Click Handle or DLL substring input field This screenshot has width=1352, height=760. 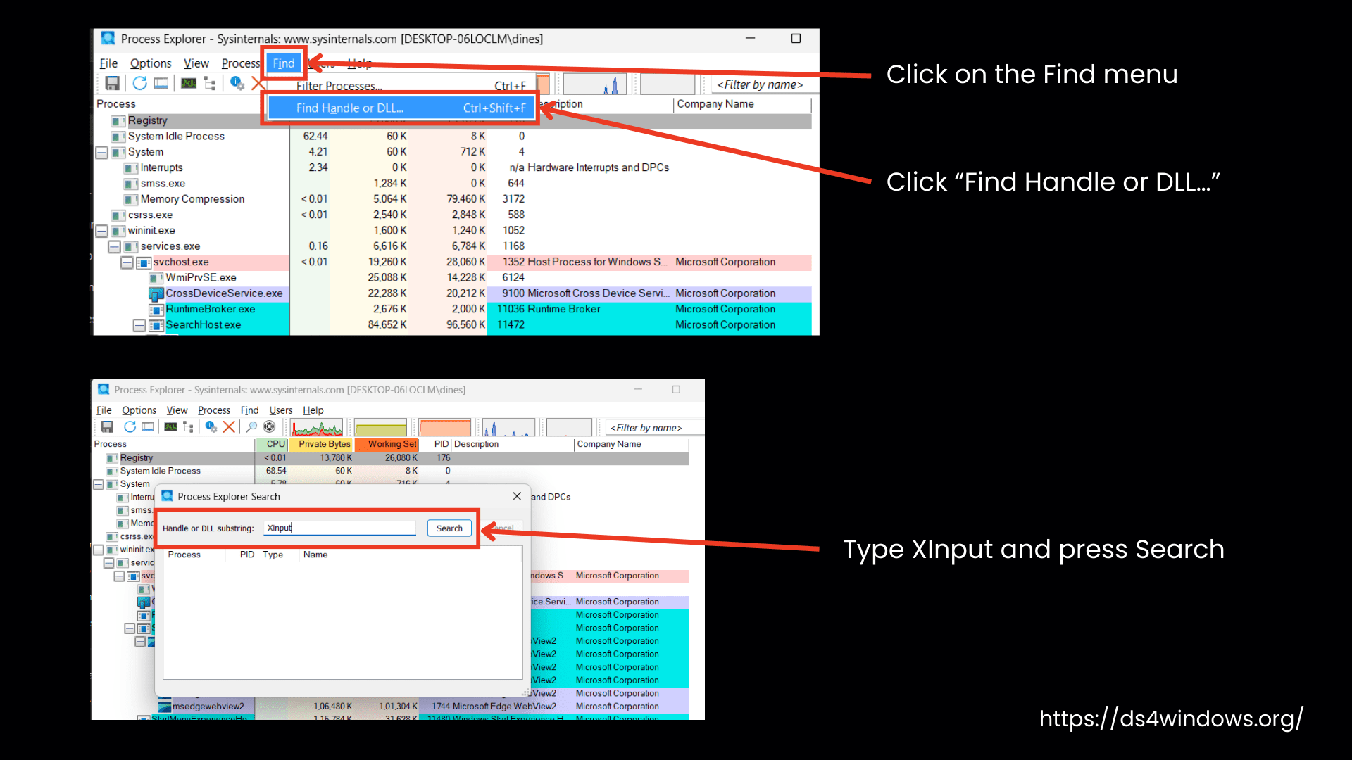point(340,528)
